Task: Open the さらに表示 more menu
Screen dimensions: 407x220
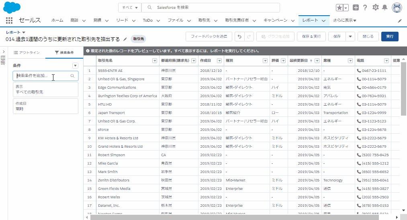Action: [x=345, y=20]
